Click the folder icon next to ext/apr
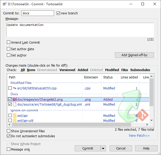The image size is (161, 155). coord(15,116)
